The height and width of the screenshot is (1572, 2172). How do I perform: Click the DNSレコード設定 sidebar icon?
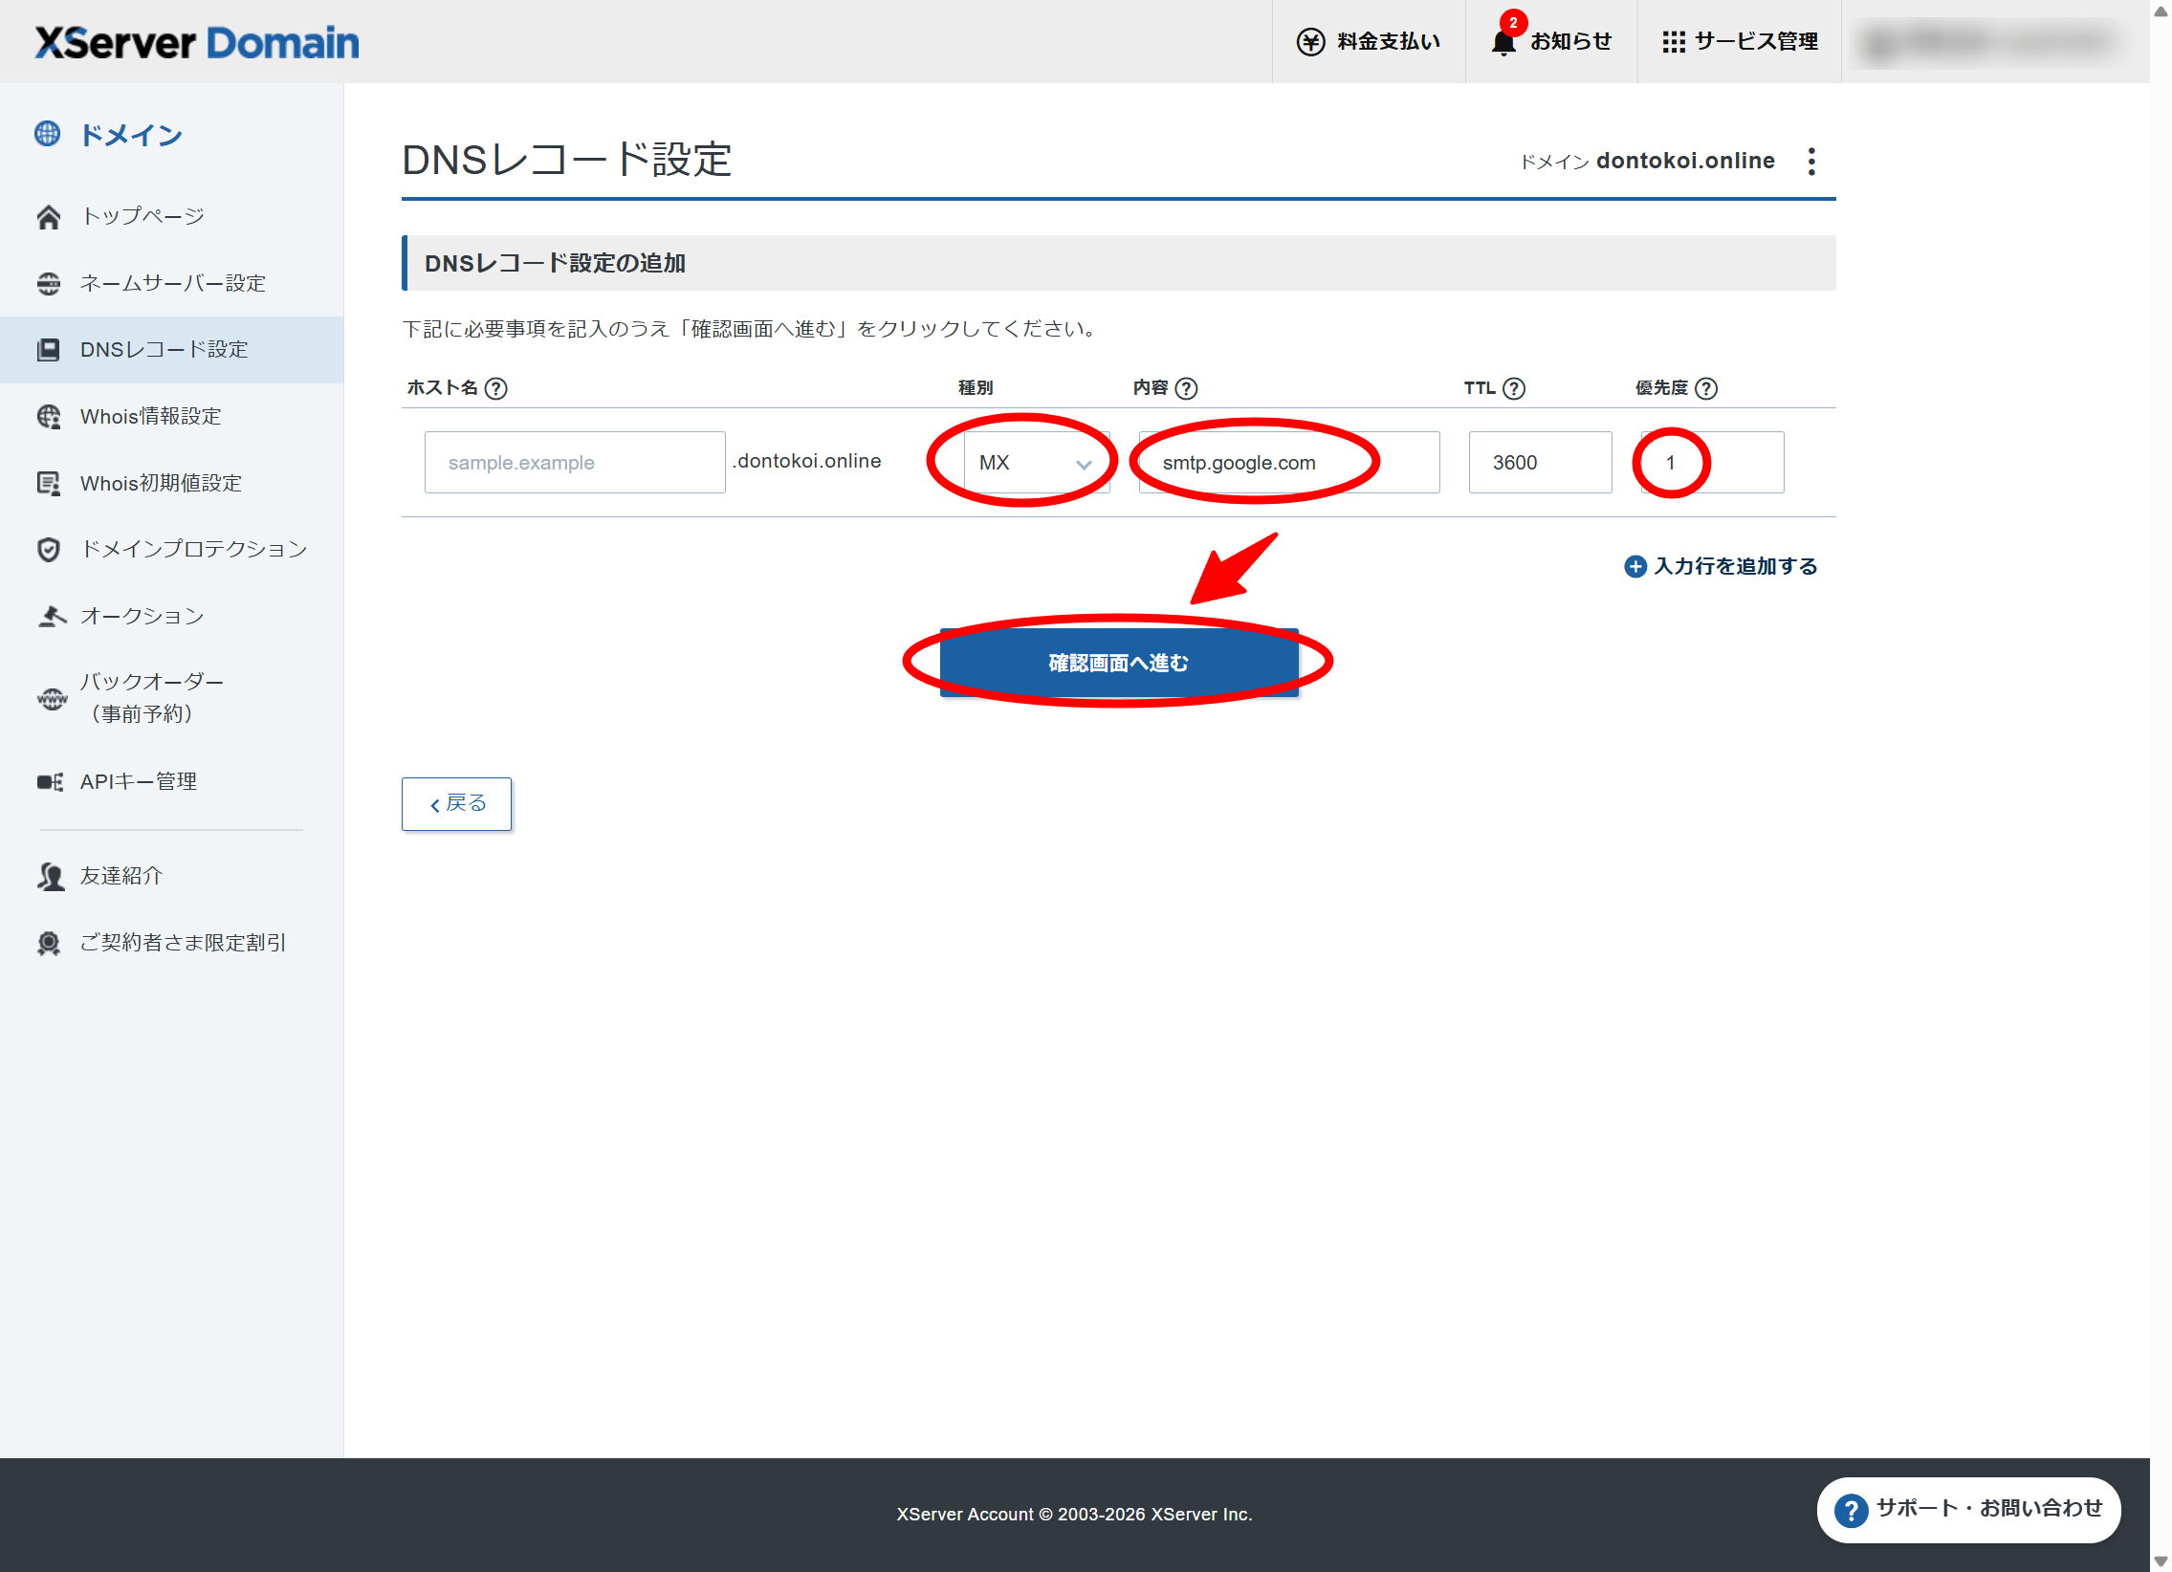click(48, 350)
